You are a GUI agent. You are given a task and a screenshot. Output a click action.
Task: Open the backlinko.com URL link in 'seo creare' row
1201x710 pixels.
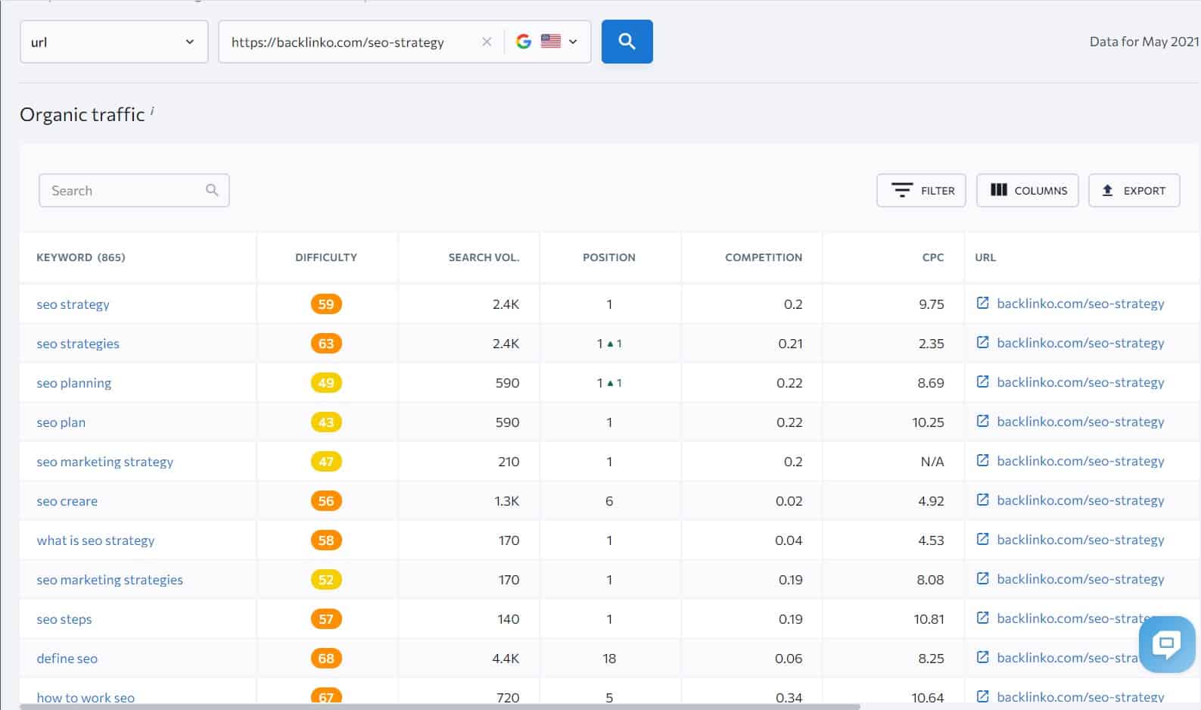(x=1080, y=500)
